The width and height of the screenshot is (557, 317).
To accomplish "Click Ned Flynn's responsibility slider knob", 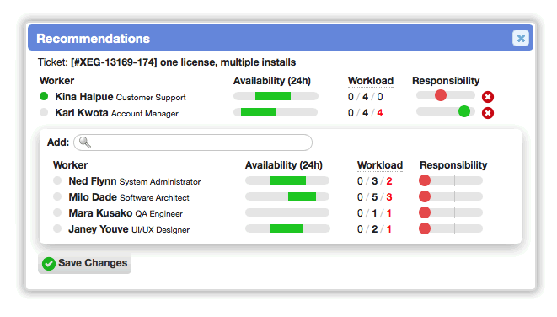I will 425,180.
